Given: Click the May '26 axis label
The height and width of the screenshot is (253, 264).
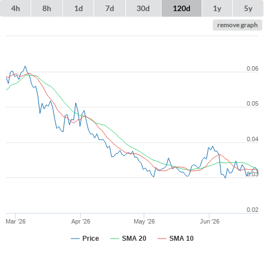Looking at the screenshot, I should click(144, 221).
